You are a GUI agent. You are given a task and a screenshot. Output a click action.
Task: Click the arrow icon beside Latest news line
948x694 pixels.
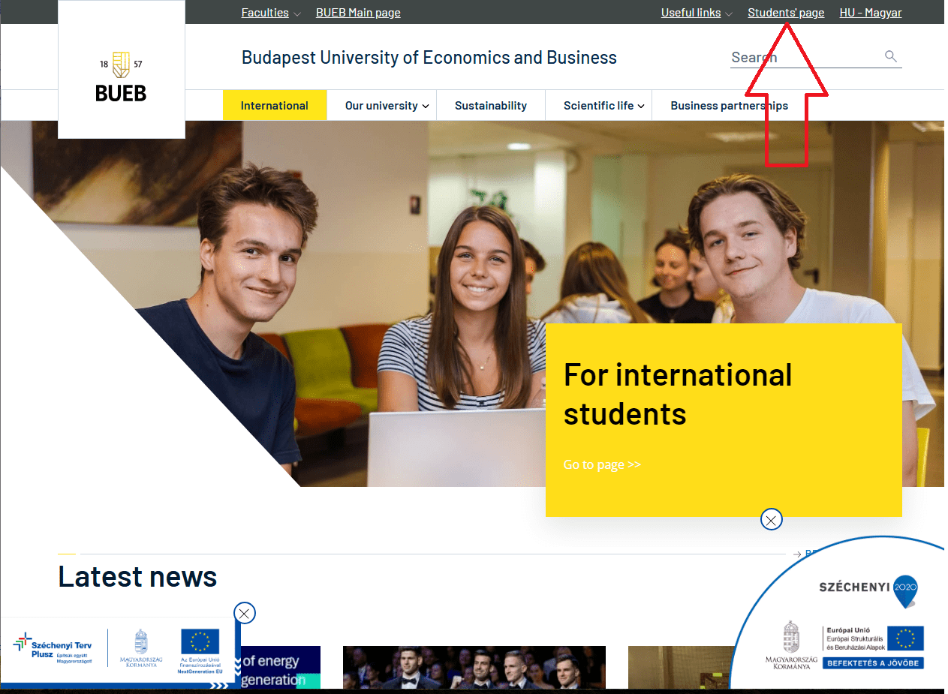click(x=797, y=554)
